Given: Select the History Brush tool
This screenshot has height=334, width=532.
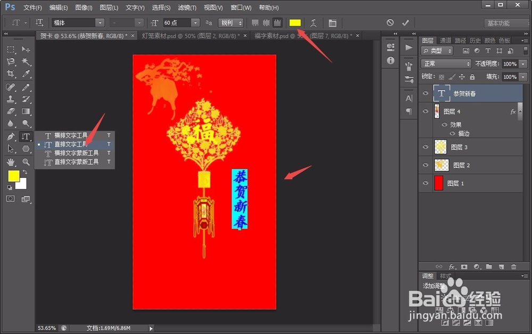Looking at the screenshot, I should pos(26,99).
